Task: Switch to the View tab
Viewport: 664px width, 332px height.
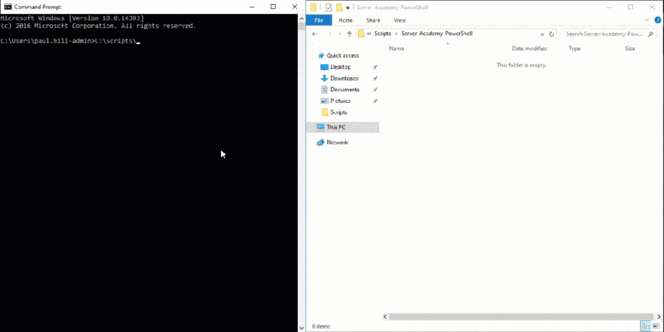Action: point(399,20)
